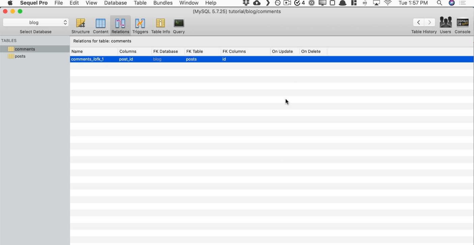Screen dimensions: 474x245
Task: Open the Database menu
Action: [115, 3]
